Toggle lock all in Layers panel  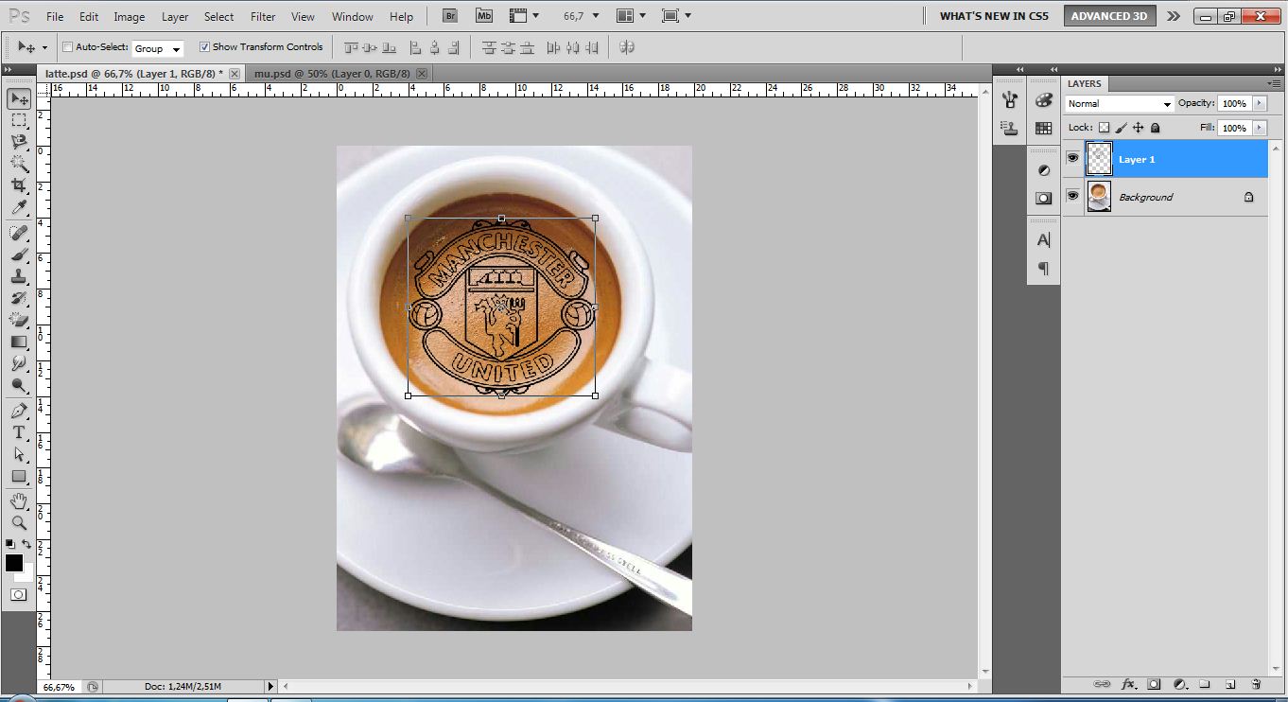click(x=1155, y=128)
